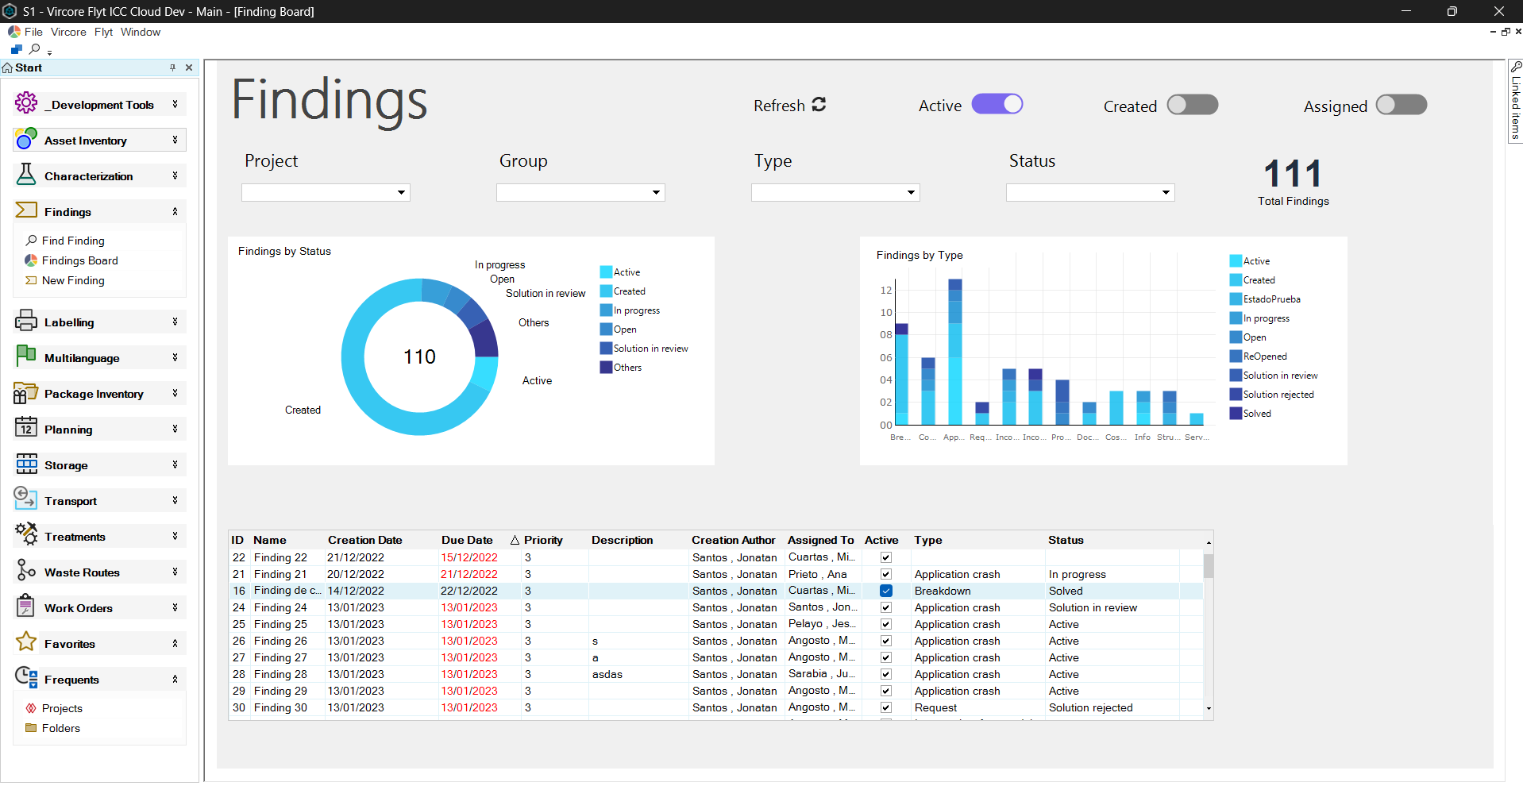The height and width of the screenshot is (786, 1523).
Task: Refresh the findings board
Action: point(789,106)
